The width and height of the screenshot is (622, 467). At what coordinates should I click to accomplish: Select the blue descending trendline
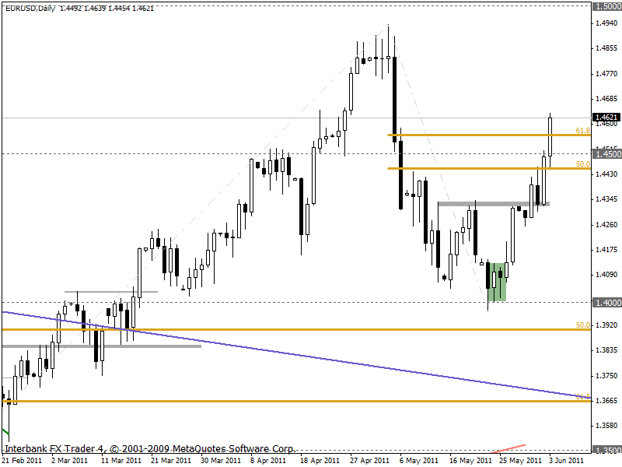tap(296, 354)
